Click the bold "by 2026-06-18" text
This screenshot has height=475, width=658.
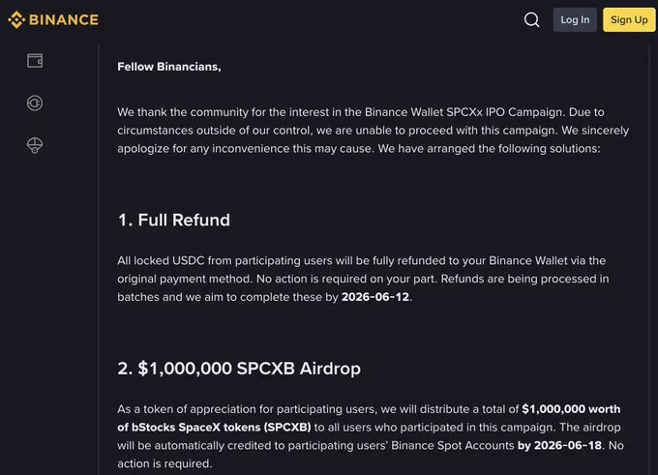pos(560,445)
